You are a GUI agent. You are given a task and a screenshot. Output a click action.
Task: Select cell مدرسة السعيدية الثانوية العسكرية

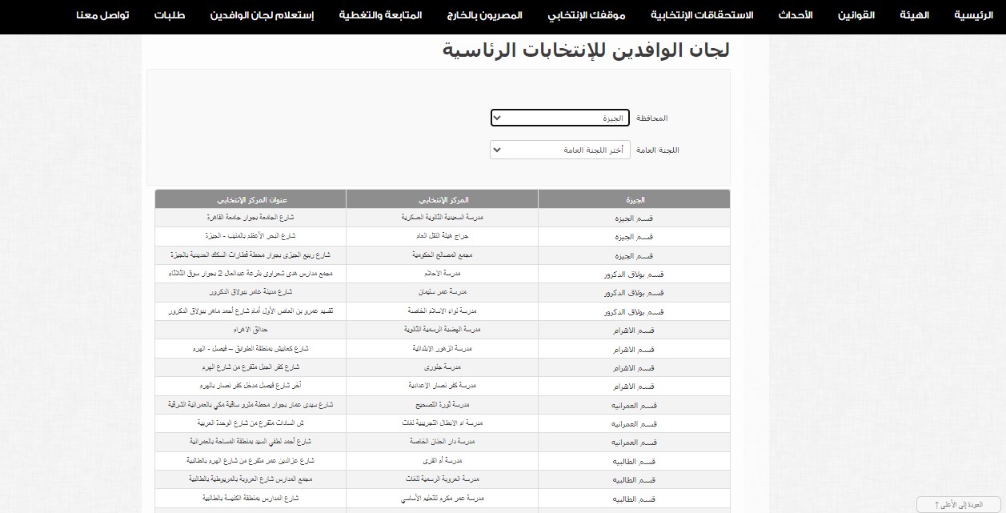click(443, 218)
